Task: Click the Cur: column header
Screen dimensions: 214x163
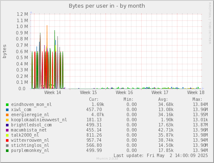Action: click(x=94, y=100)
